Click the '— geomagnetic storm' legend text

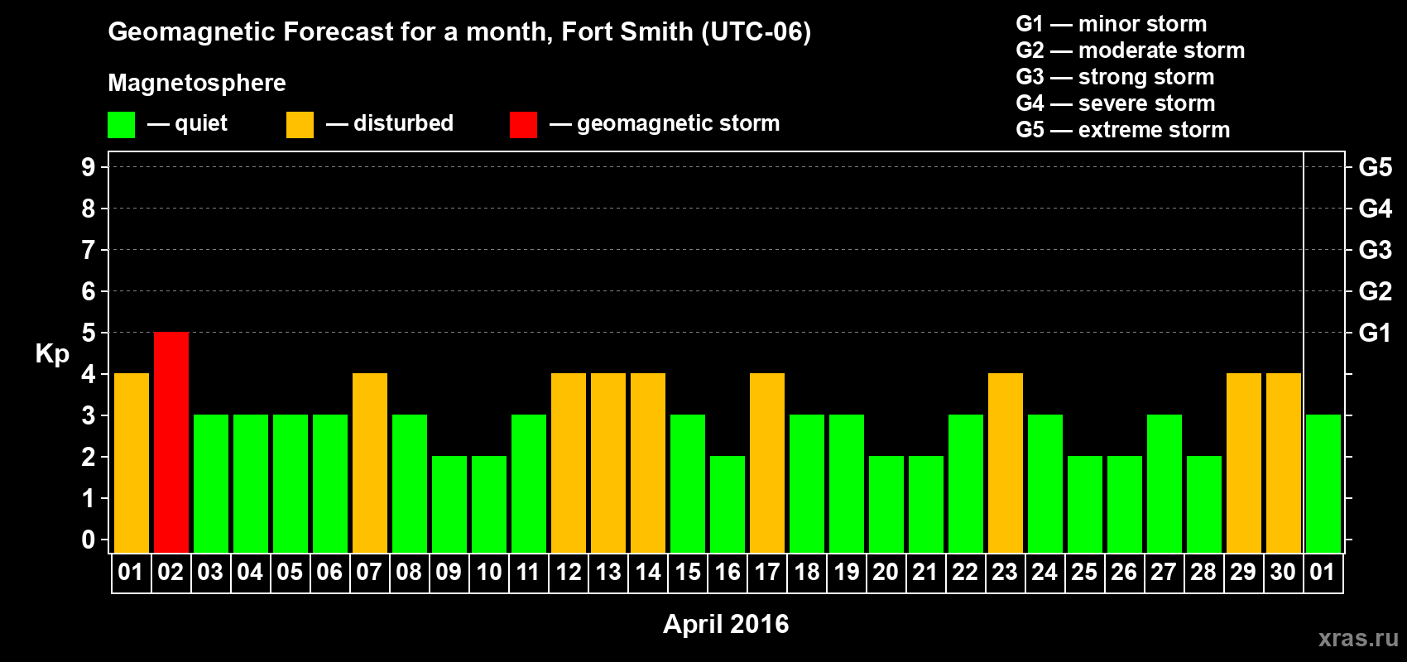(665, 124)
